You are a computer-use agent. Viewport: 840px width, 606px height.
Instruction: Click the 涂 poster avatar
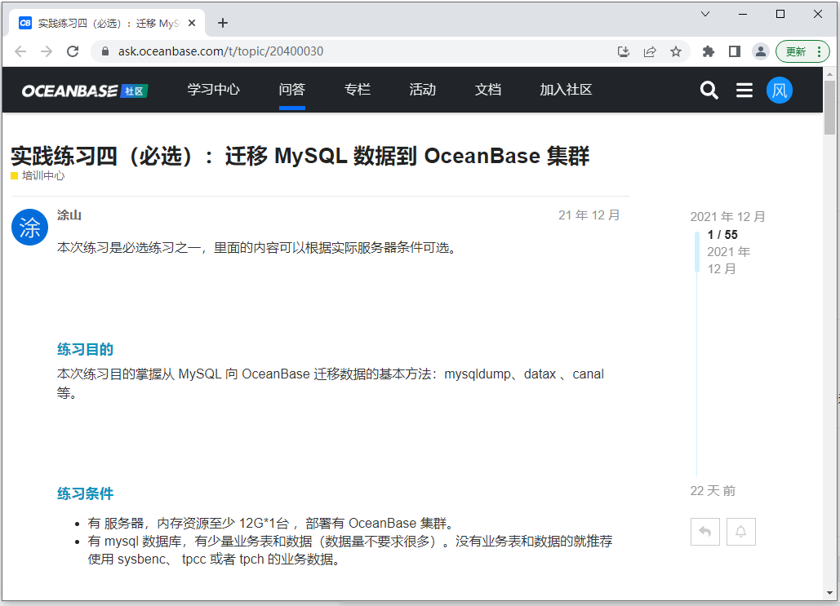point(30,227)
